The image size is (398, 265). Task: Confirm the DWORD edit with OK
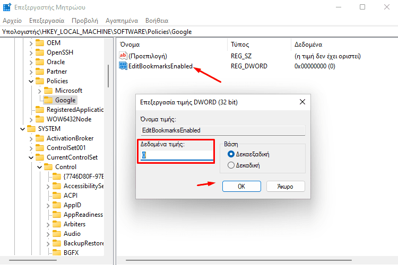coord(241,187)
